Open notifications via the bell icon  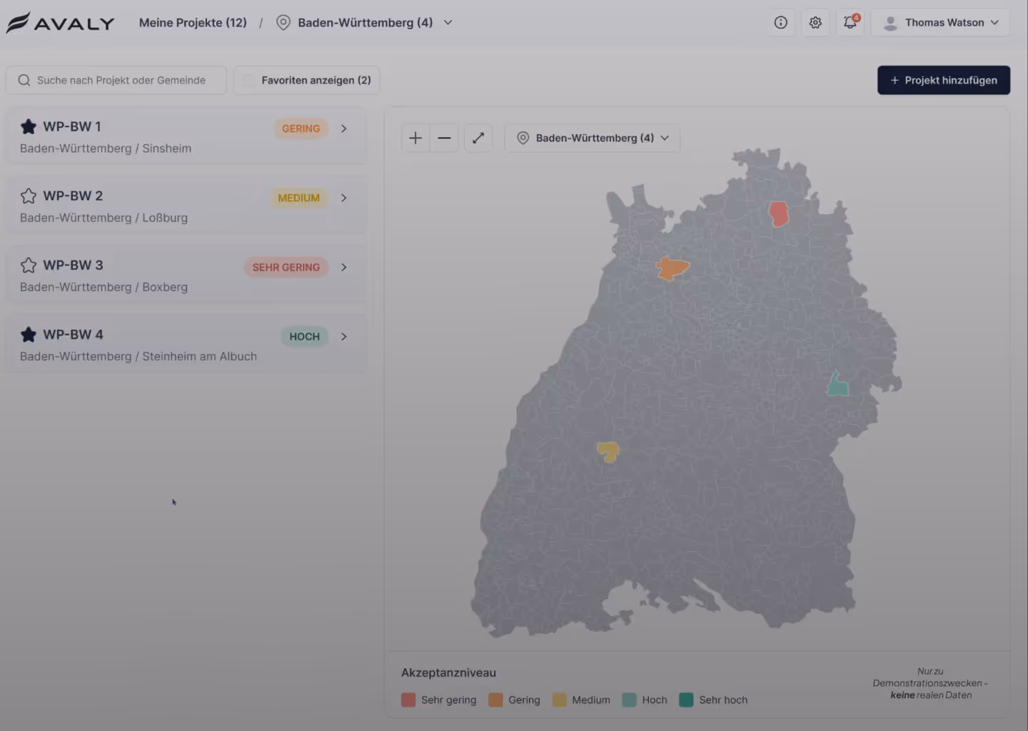[x=850, y=22]
